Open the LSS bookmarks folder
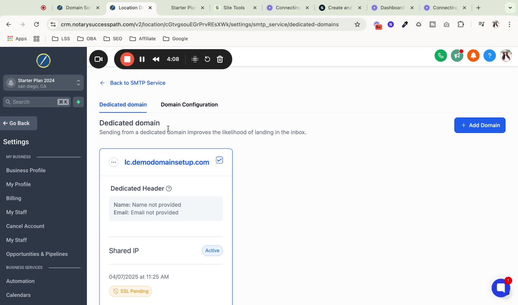Image resolution: width=518 pixels, height=305 pixels. pyautogui.click(x=61, y=39)
